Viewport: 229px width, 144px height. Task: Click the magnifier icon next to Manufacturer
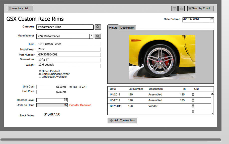coord(98,36)
